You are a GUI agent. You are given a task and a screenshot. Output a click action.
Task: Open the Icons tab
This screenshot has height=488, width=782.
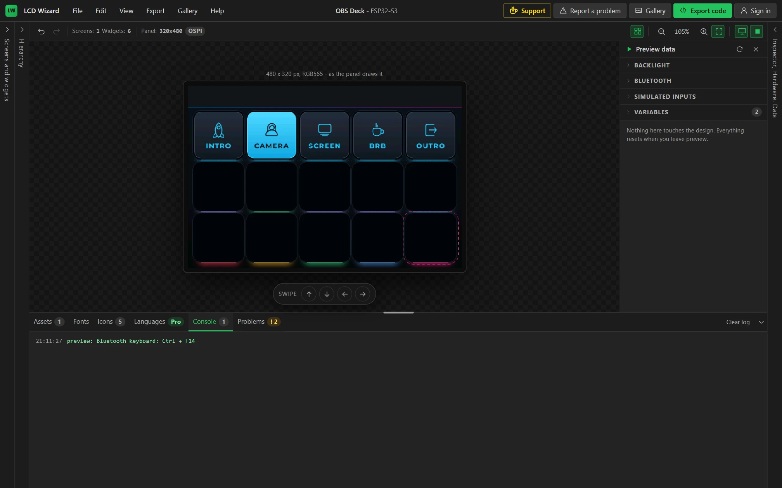[x=111, y=322]
